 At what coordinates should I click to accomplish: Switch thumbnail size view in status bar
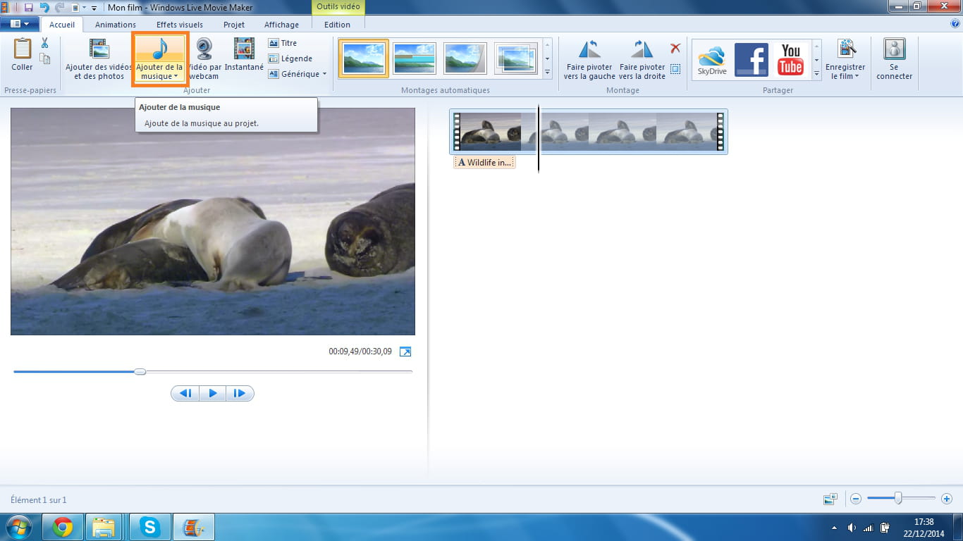click(x=830, y=499)
